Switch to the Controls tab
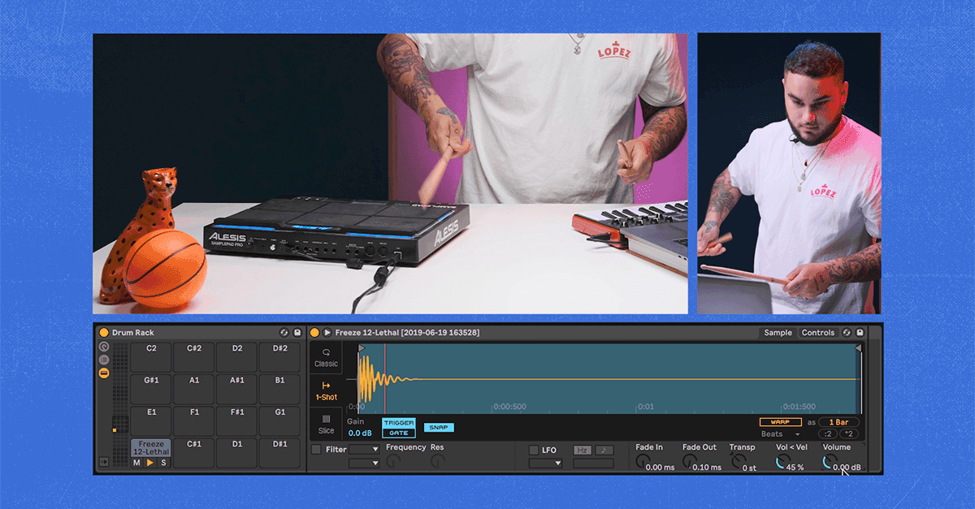Image resolution: width=975 pixels, height=509 pixels. 817,333
